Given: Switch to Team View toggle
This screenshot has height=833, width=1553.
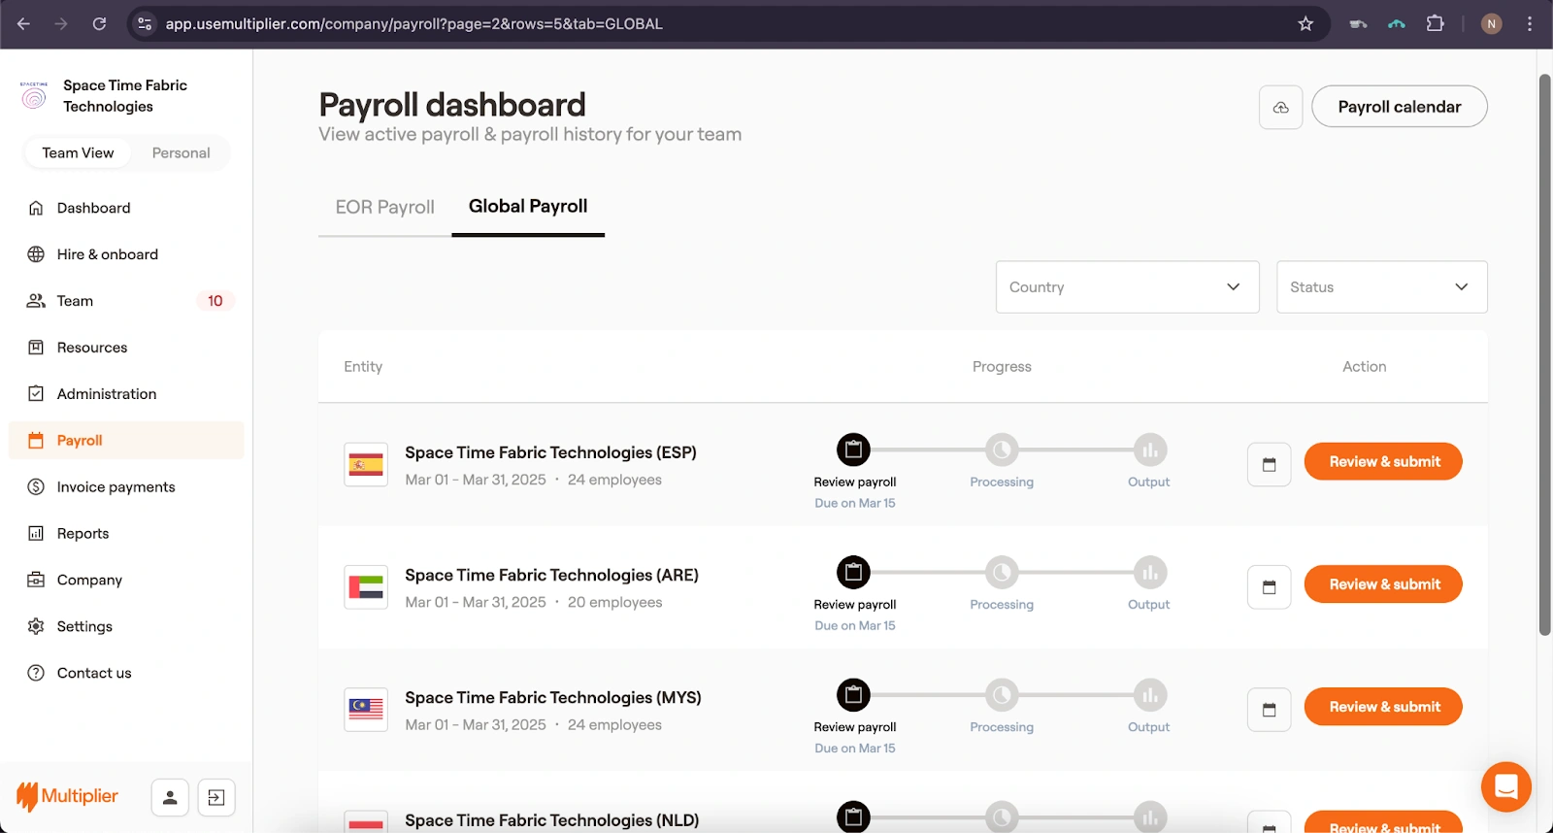Looking at the screenshot, I should pos(78,153).
